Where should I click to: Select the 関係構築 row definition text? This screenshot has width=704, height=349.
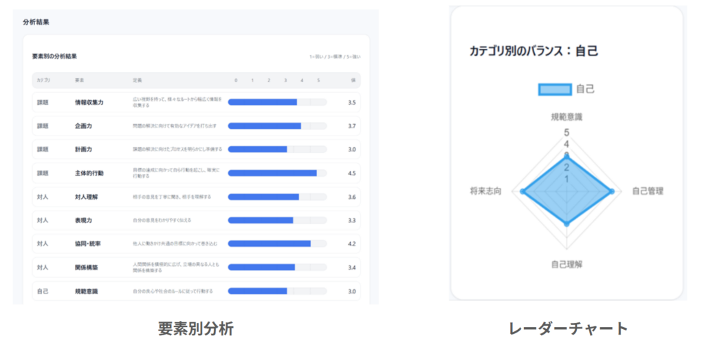tap(177, 267)
